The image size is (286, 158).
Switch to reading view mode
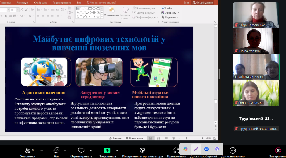click(166, 138)
